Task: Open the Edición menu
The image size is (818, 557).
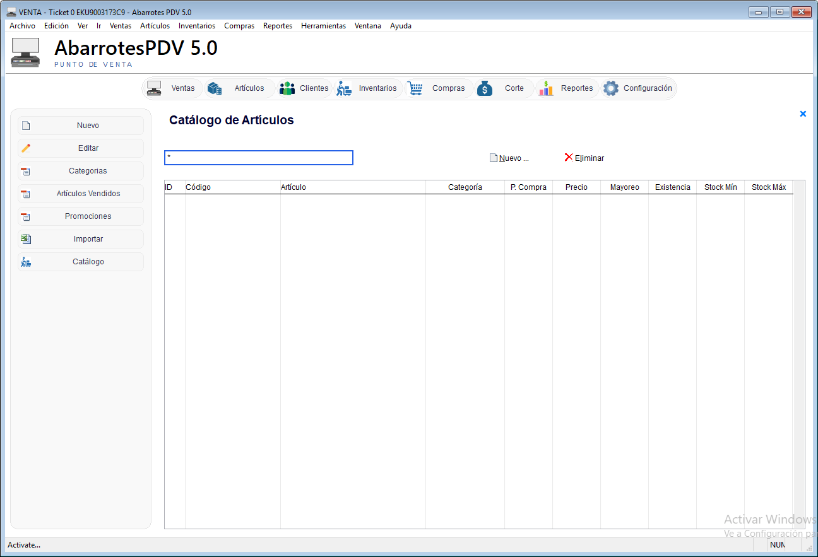Action: (x=56, y=26)
